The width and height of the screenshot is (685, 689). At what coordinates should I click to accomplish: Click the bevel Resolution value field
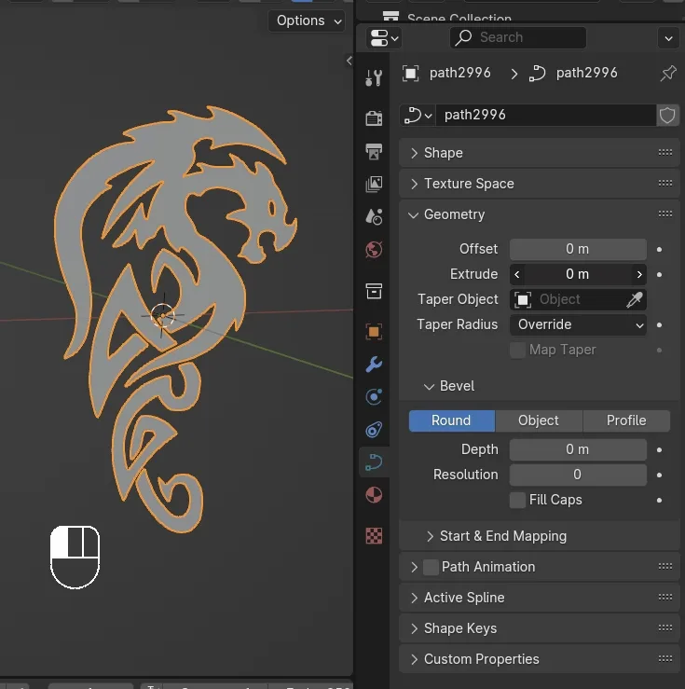click(x=578, y=475)
